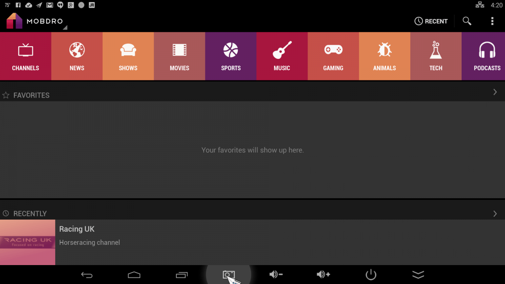
Task: Browse the Podcasts headphones category
Action: coord(487,56)
